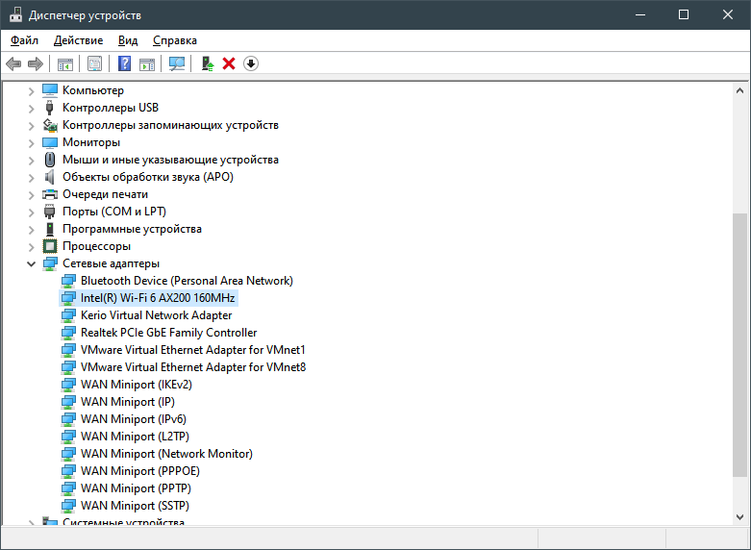Click the mouse icon for Мыши category
751x550 pixels.
coord(49,160)
